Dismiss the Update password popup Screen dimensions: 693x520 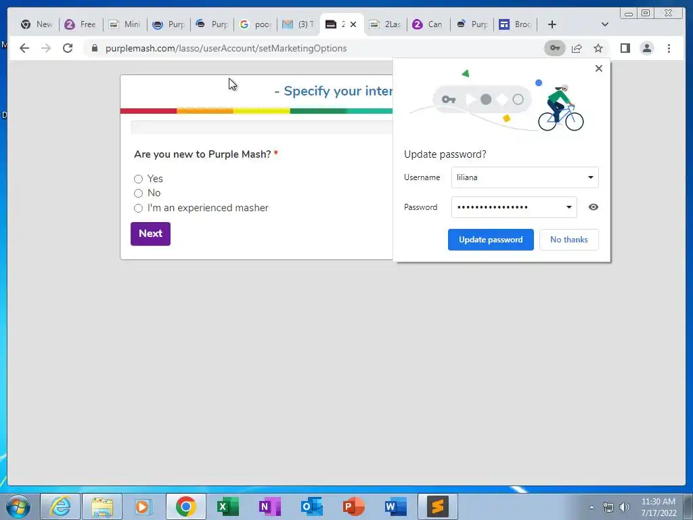click(599, 68)
